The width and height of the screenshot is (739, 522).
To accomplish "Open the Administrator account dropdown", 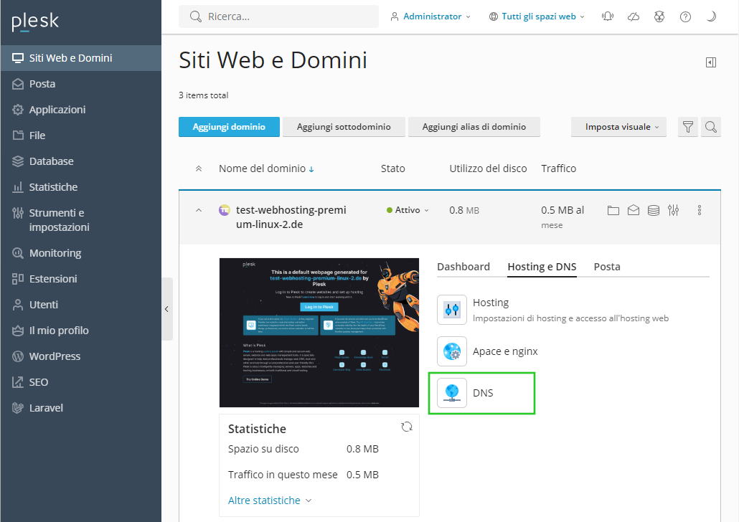I will tap(430, 16).
